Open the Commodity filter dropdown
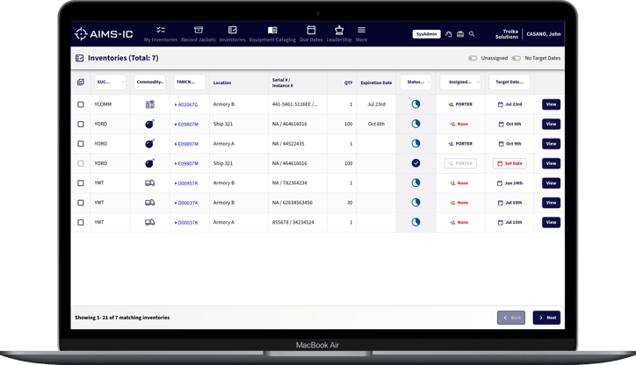This screenshot has width=636, height=365. click(149, 82)
